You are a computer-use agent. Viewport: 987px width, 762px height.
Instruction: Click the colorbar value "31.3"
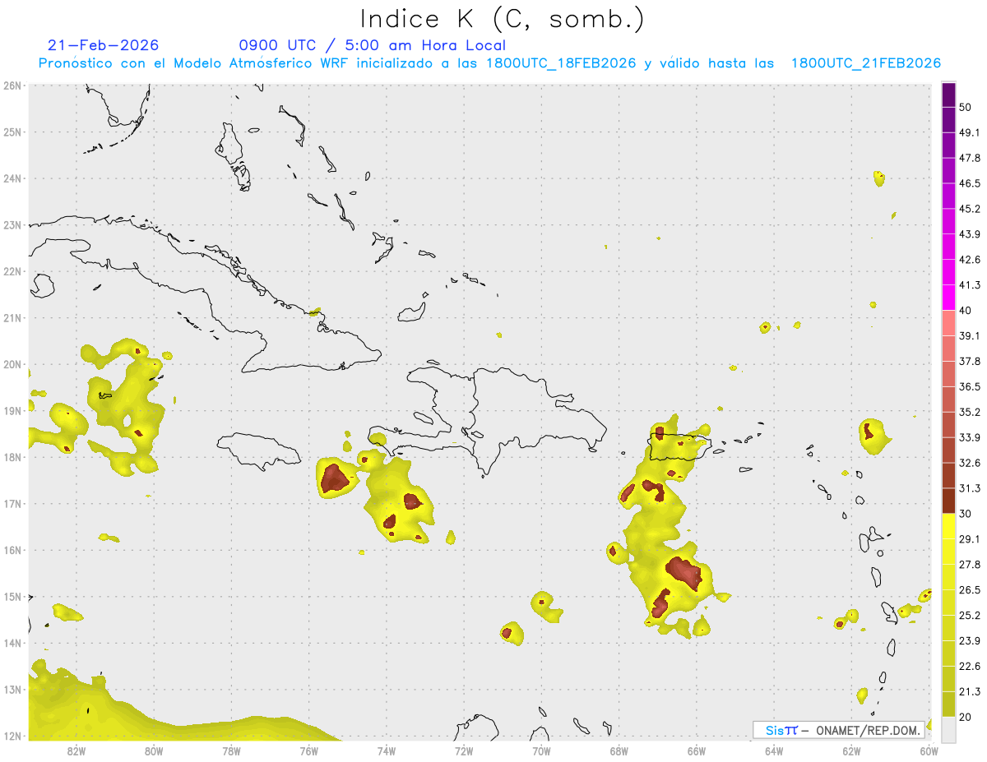click(970, 488)
